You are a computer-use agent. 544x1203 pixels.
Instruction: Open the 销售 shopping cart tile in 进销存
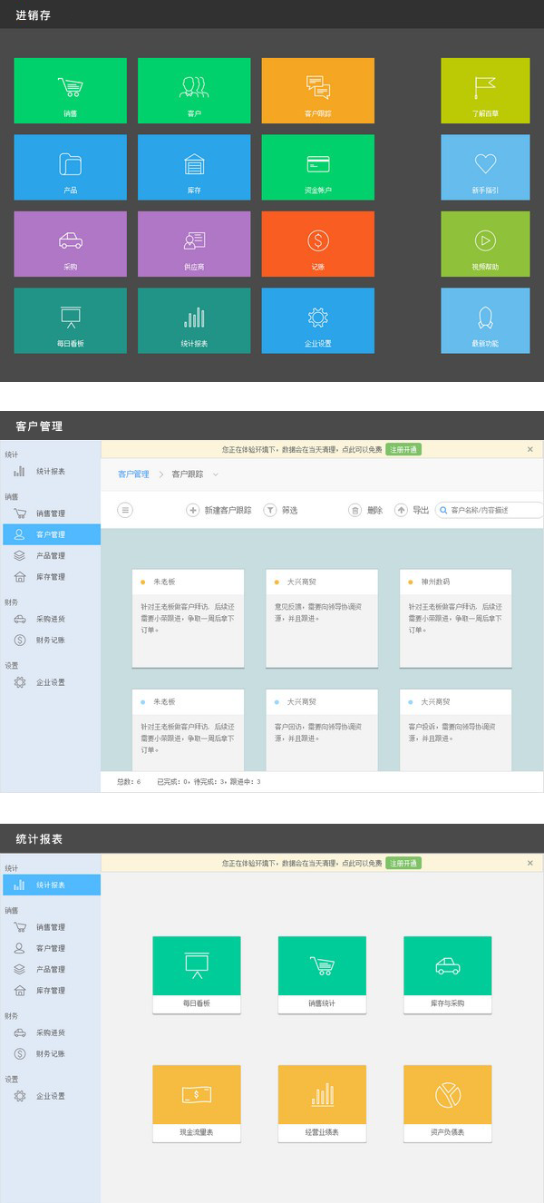pyautogui.click(x=70, y=91)
